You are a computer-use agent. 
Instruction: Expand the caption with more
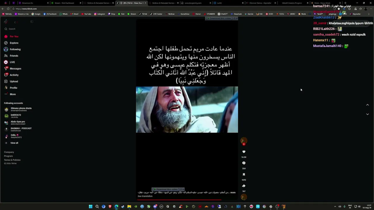233,192
